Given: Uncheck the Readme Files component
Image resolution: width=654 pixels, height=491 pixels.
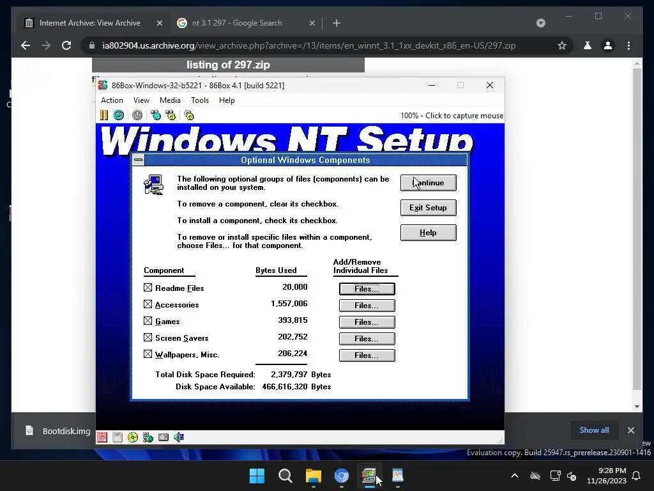Looking at the screenshot, I should [148, 288].
